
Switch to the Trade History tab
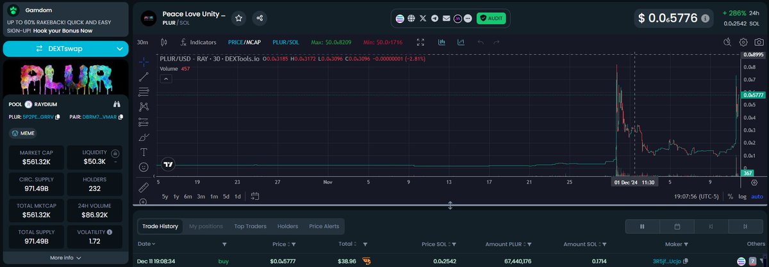point(160,226)
